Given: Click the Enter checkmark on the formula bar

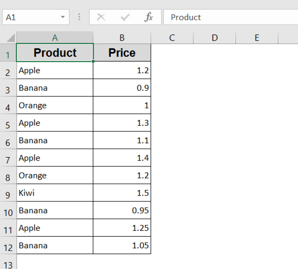Looking at the screenshot, I should (x=125, y=17).
